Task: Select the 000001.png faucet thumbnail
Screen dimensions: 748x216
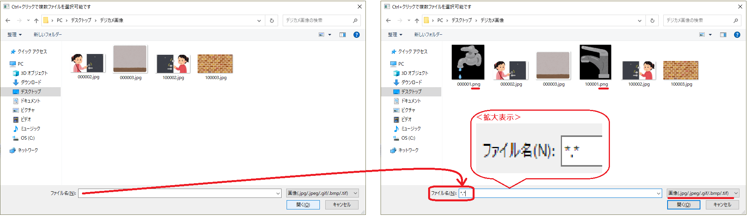Action: (468, 62)
